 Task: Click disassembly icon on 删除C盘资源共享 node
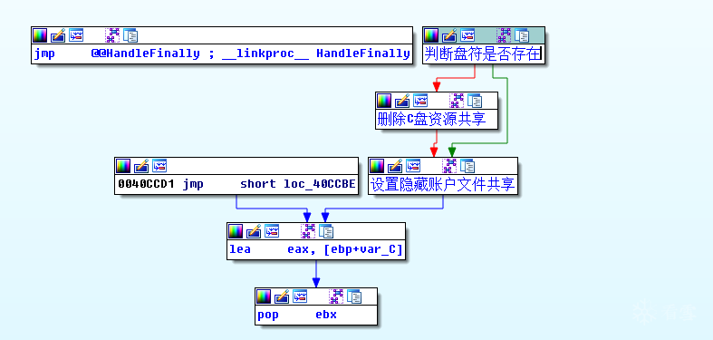(420, 101)
